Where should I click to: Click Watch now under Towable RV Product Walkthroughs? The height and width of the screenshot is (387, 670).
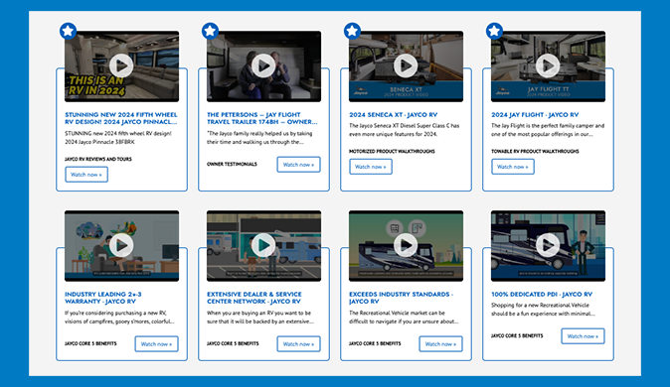pos(513,167)
